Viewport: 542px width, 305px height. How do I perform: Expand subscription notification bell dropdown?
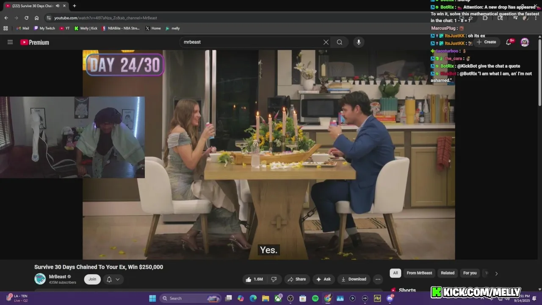[113, 279]
